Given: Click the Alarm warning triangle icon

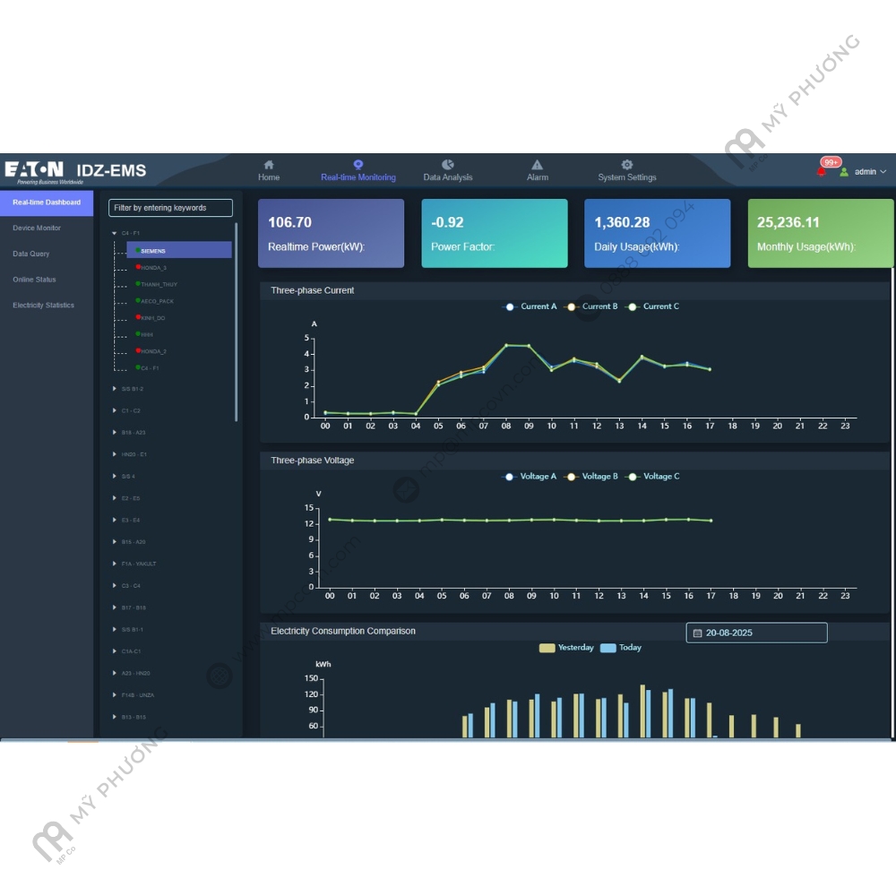Looking at the screenshot, I should point(537,165).
